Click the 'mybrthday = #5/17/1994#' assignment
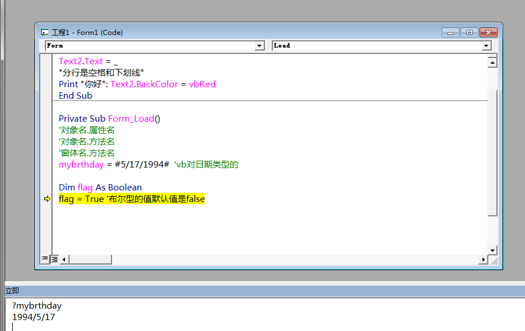 pos(114,165)
